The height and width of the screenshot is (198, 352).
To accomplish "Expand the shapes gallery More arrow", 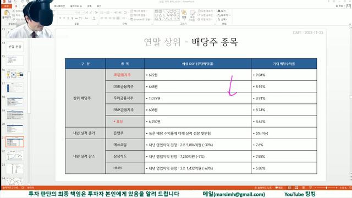I will coord(178,19).
